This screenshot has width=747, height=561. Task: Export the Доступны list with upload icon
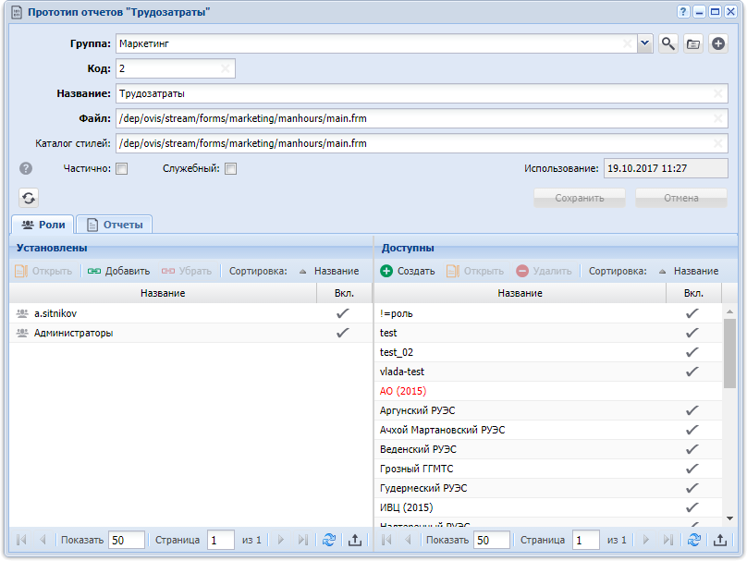coord(720,540)
